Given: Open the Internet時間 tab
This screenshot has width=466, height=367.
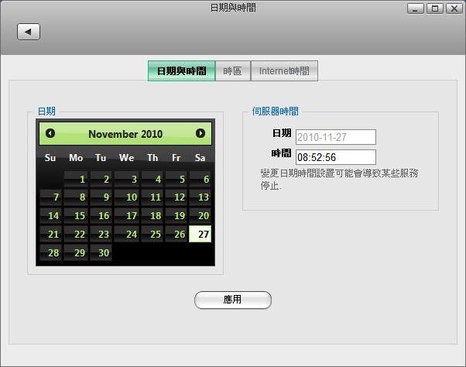Looking at the screenshot, I should pos(284,71).
